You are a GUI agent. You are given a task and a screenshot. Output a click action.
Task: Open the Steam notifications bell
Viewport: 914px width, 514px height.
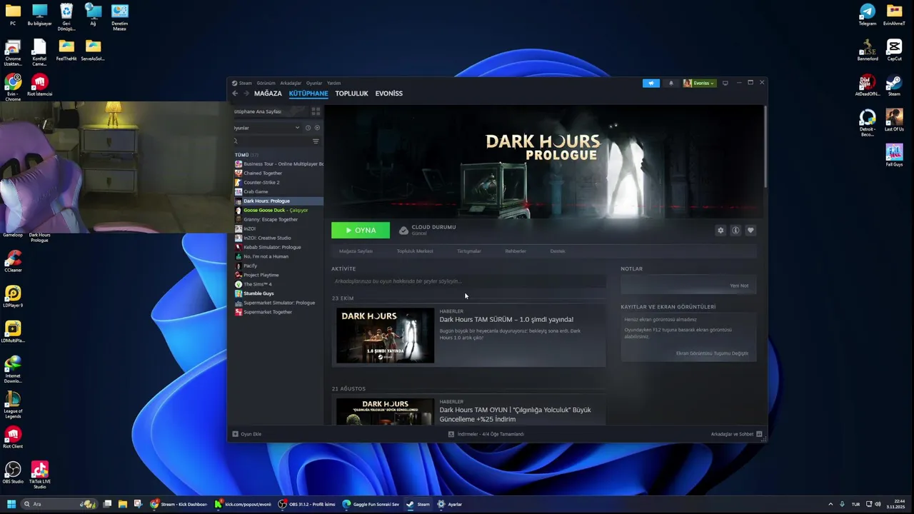(671, 83)
